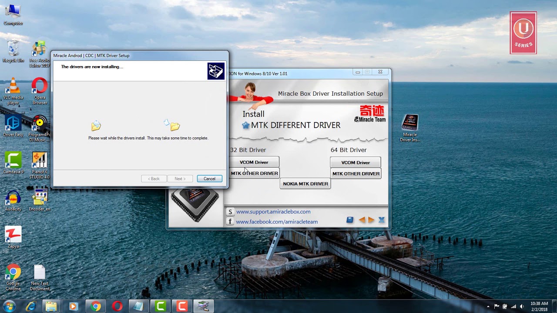Click the blue star beside MTK DIFFERENT DRIVER
This screenshot has height=313, width=557.
[x=246, y=125]
